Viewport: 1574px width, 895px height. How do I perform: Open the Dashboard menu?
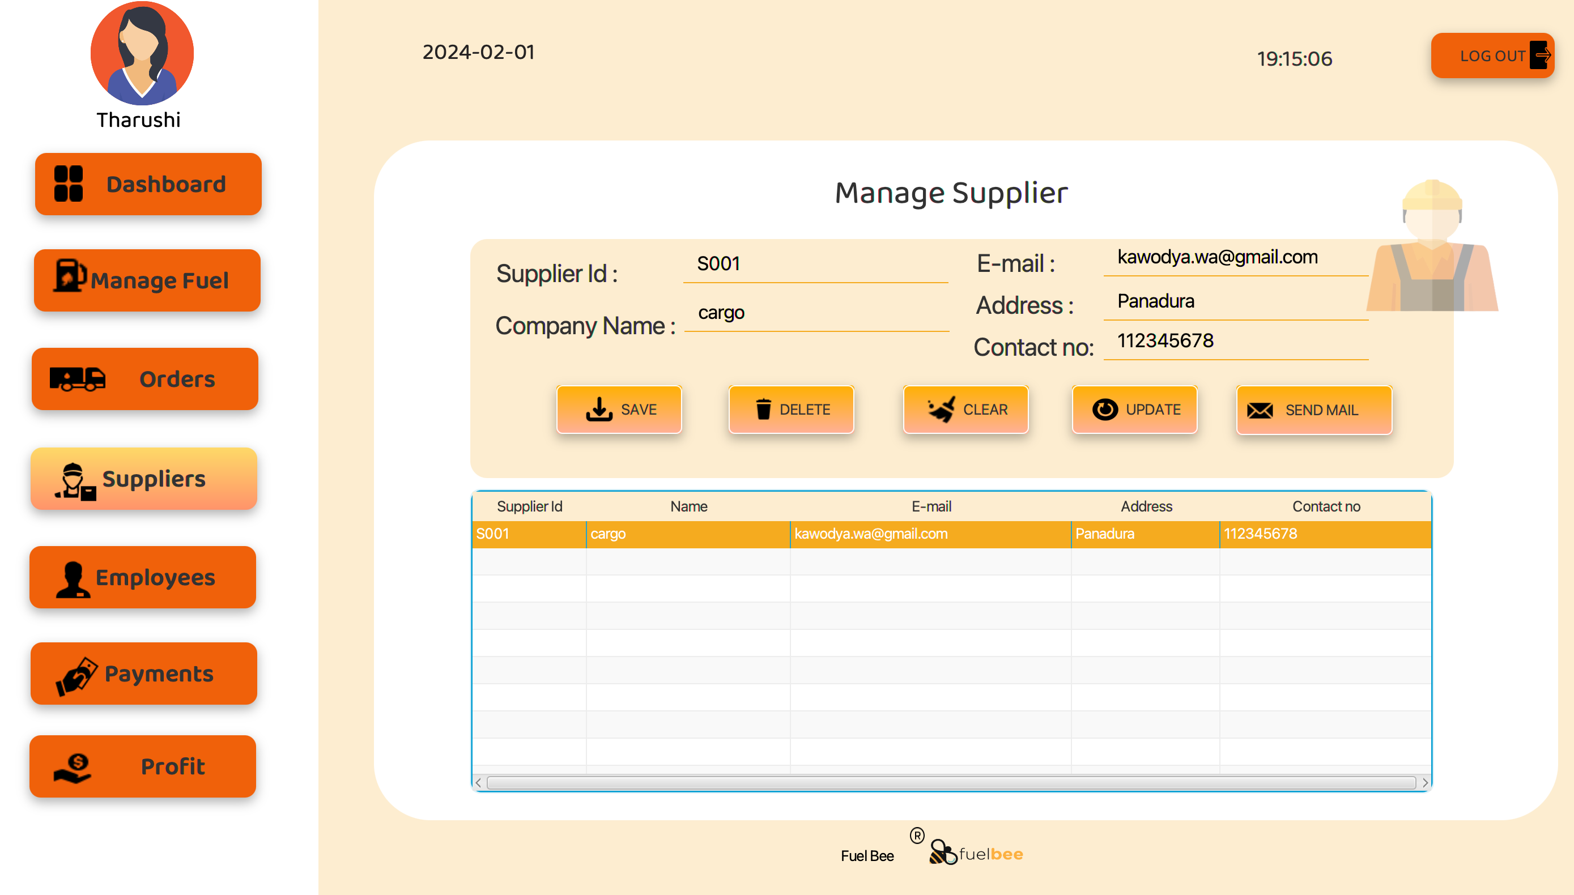(148, 184)
